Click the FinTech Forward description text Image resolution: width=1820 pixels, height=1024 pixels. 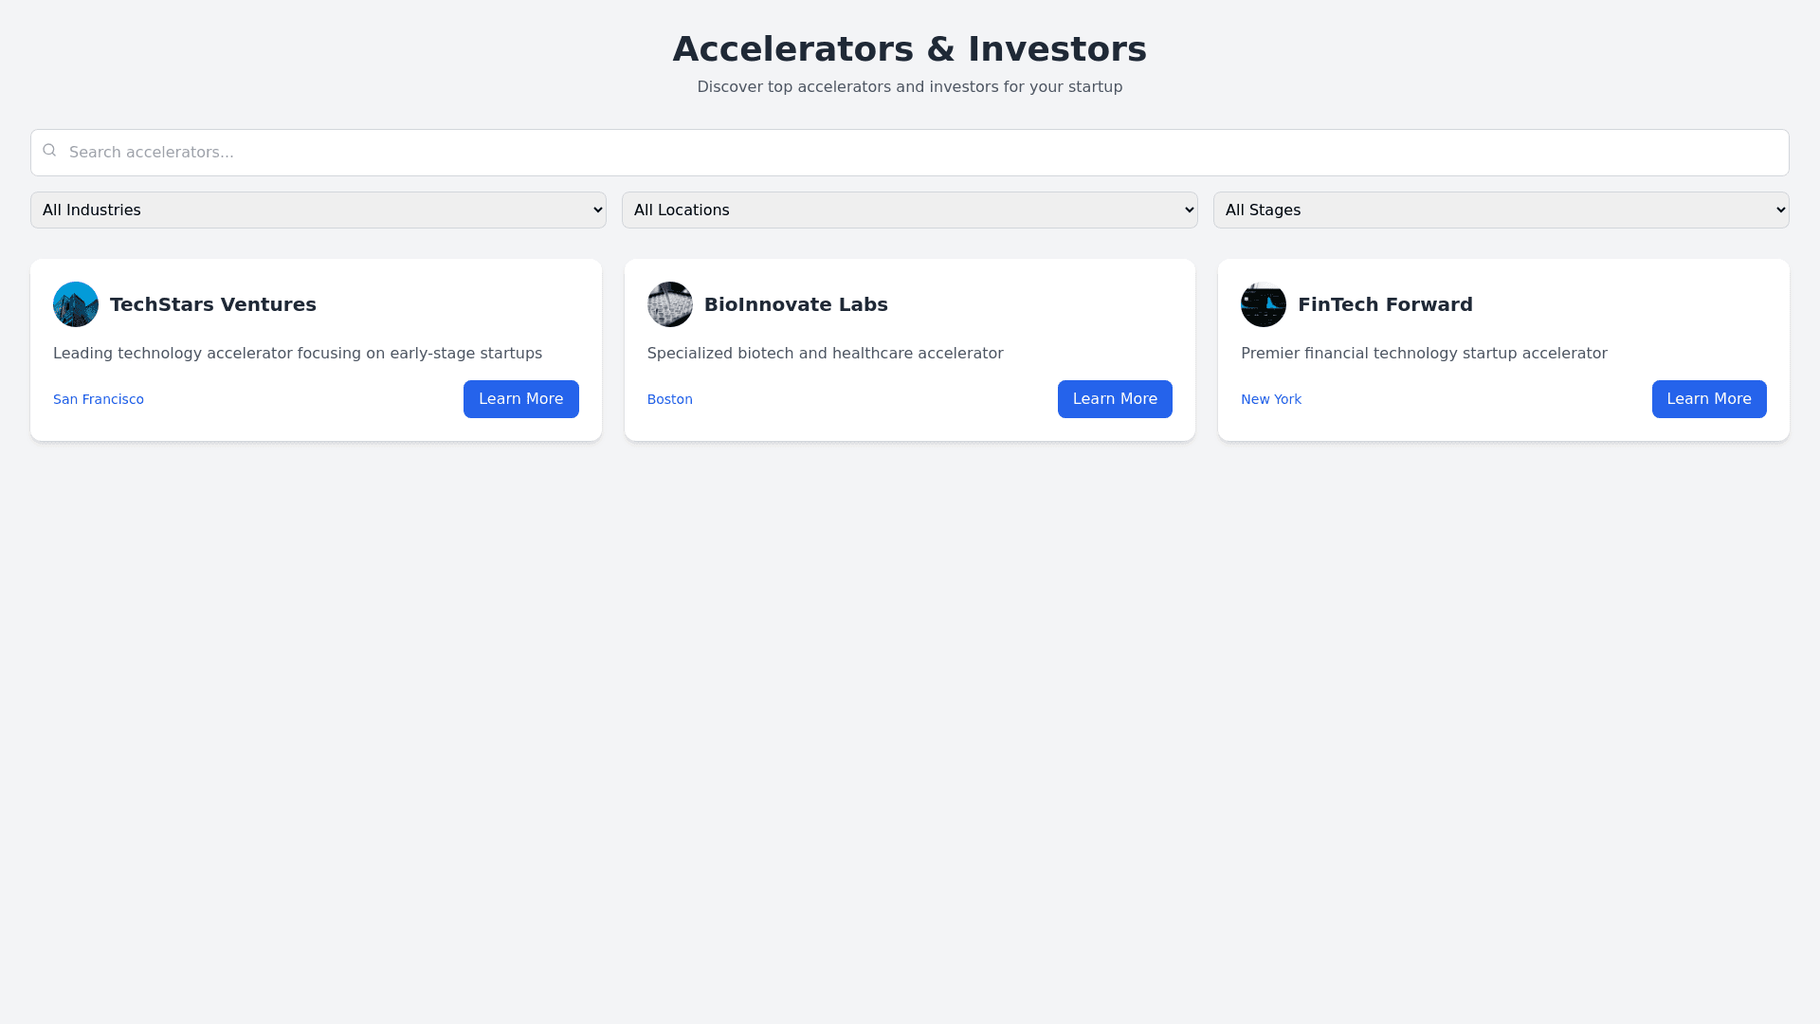pos(1424,354)
